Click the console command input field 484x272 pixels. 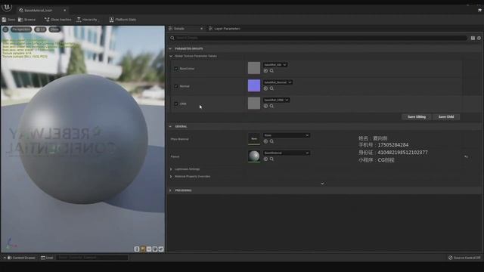pos(92,258)
